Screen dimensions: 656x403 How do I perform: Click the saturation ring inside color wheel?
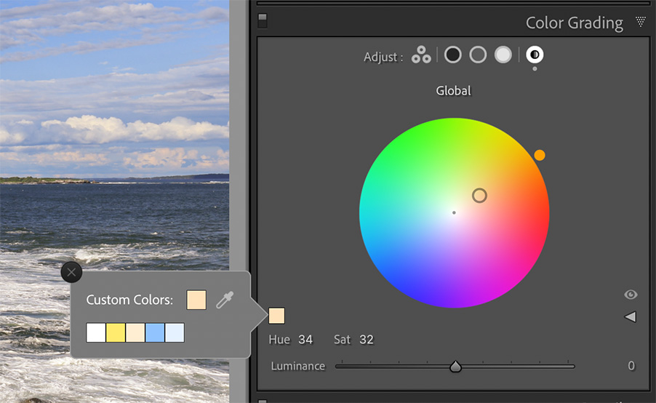click(x=479, y=196)
